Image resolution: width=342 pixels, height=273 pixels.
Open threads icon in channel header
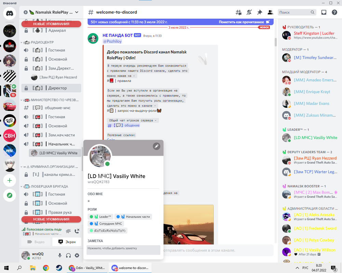coord(238,12)
